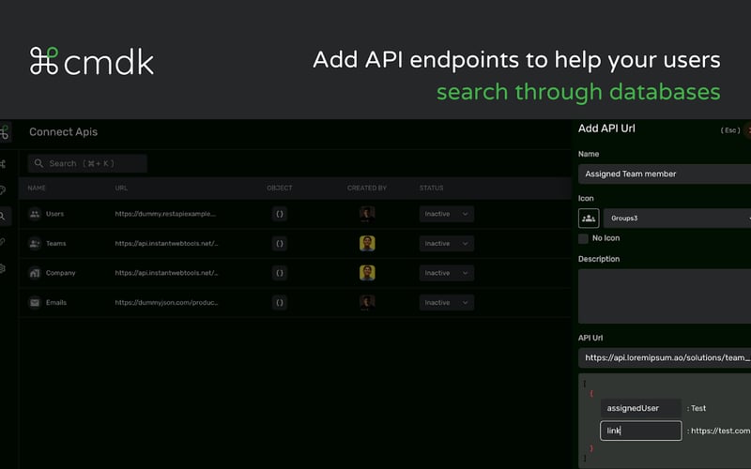
Task: Click the https://test.com value beside link
Action: (x=718, y=431)
